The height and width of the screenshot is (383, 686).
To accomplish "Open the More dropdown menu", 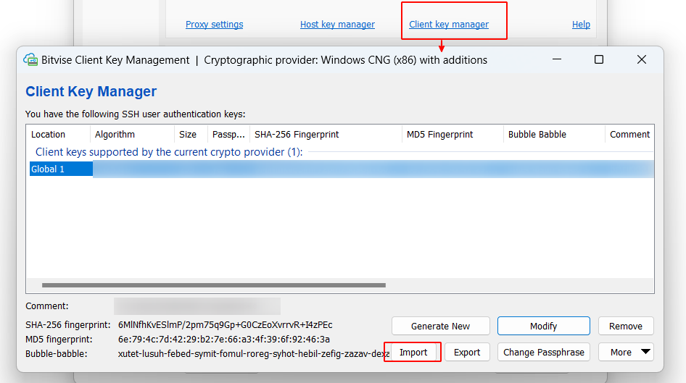I will [x=626, y=353].
